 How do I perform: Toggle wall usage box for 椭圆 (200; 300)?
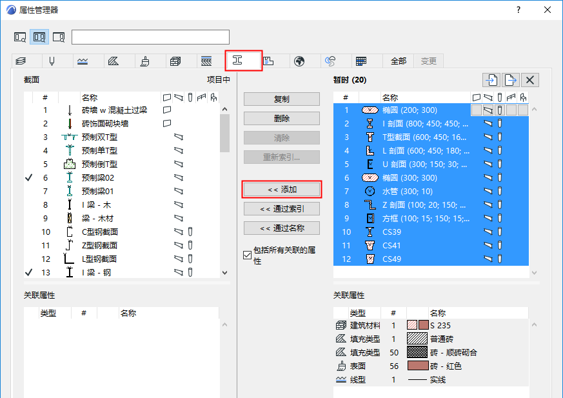point(477,110)
